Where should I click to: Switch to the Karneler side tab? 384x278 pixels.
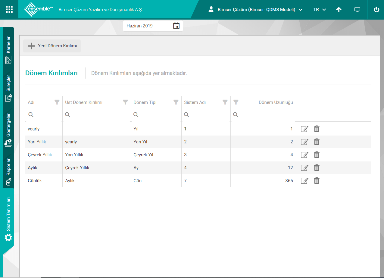point(8,50)
